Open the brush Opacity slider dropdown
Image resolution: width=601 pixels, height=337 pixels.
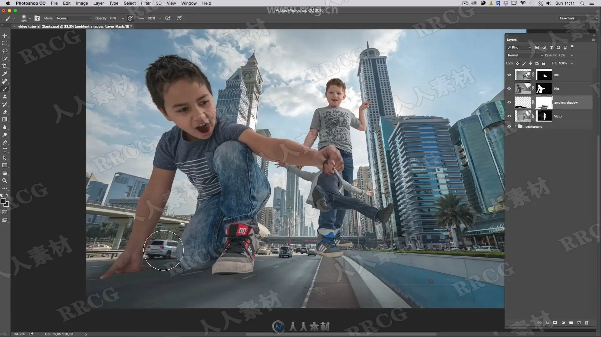coord(123,18)
